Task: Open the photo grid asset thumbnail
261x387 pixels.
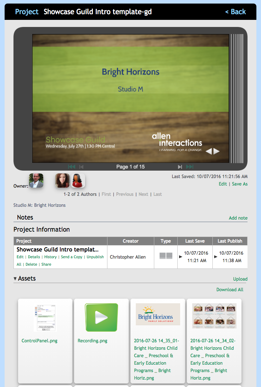Action: [x=214, y=316]
